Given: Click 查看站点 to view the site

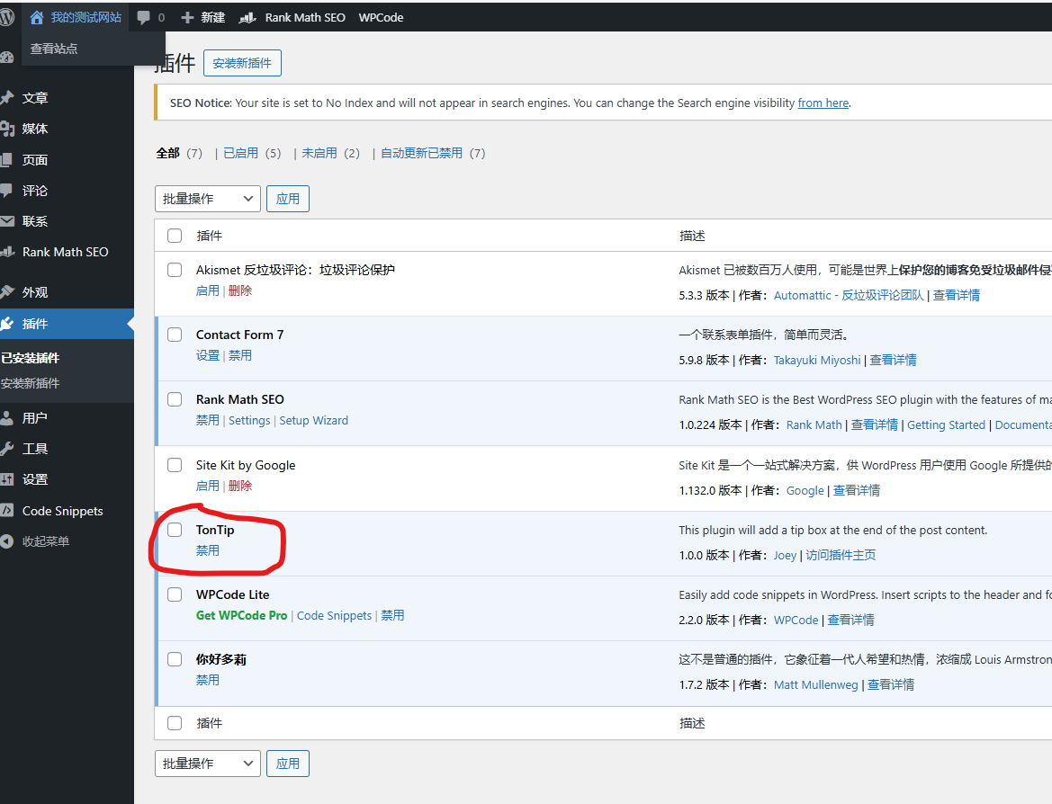Looking at the screenshot, I should (x=54, y=49).
